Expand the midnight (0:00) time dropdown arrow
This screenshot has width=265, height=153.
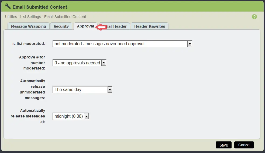(86, 116)
